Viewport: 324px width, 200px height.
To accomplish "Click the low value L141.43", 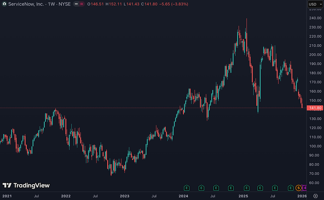I will [132, 4].
